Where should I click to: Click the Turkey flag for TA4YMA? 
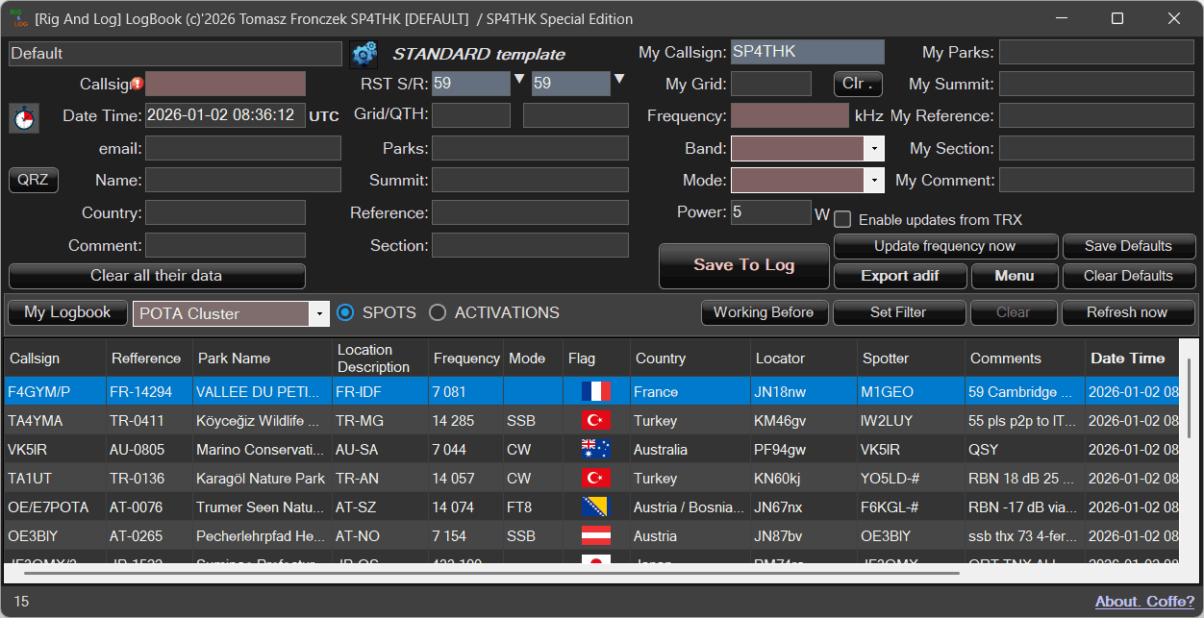coord(596,421)
